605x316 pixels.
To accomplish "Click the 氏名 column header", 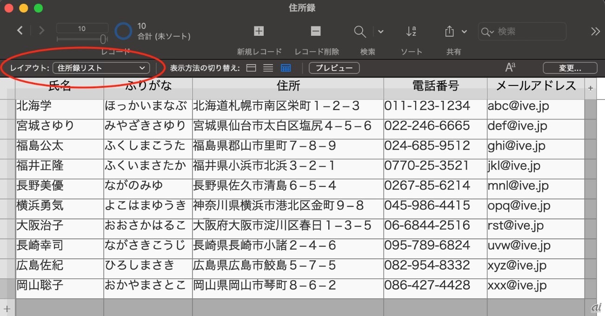I will (60, 86).
